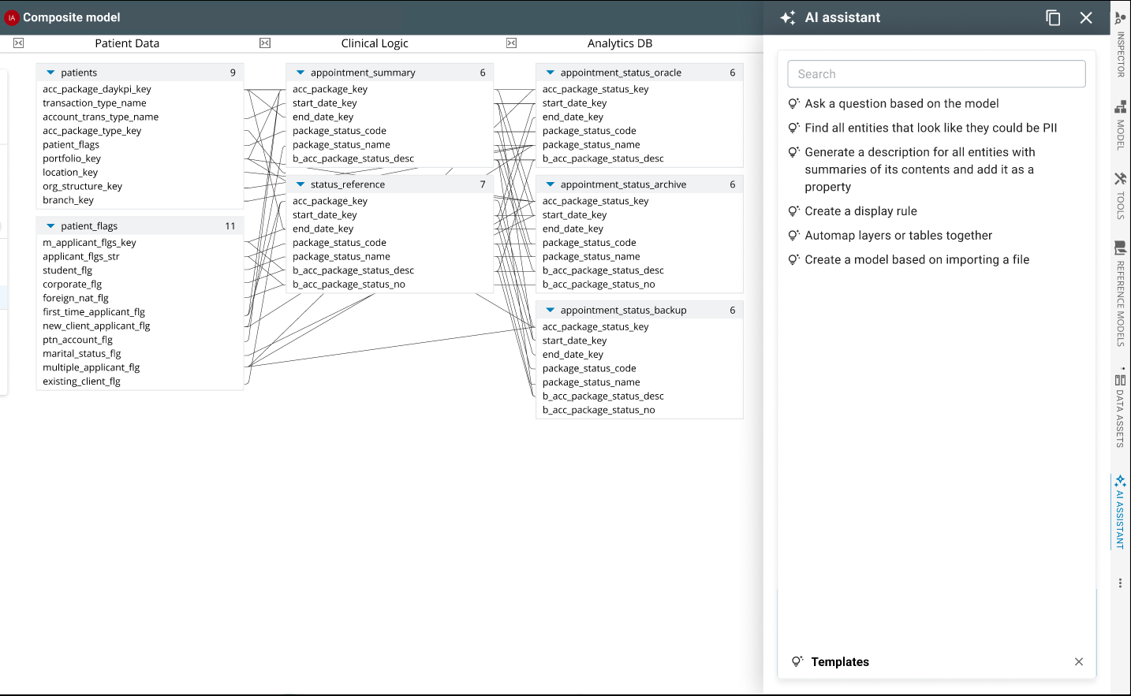
Task: Collapse the status_reference table
Action: [x=301, y=183]
